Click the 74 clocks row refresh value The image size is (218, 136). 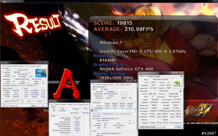point(77,131)
